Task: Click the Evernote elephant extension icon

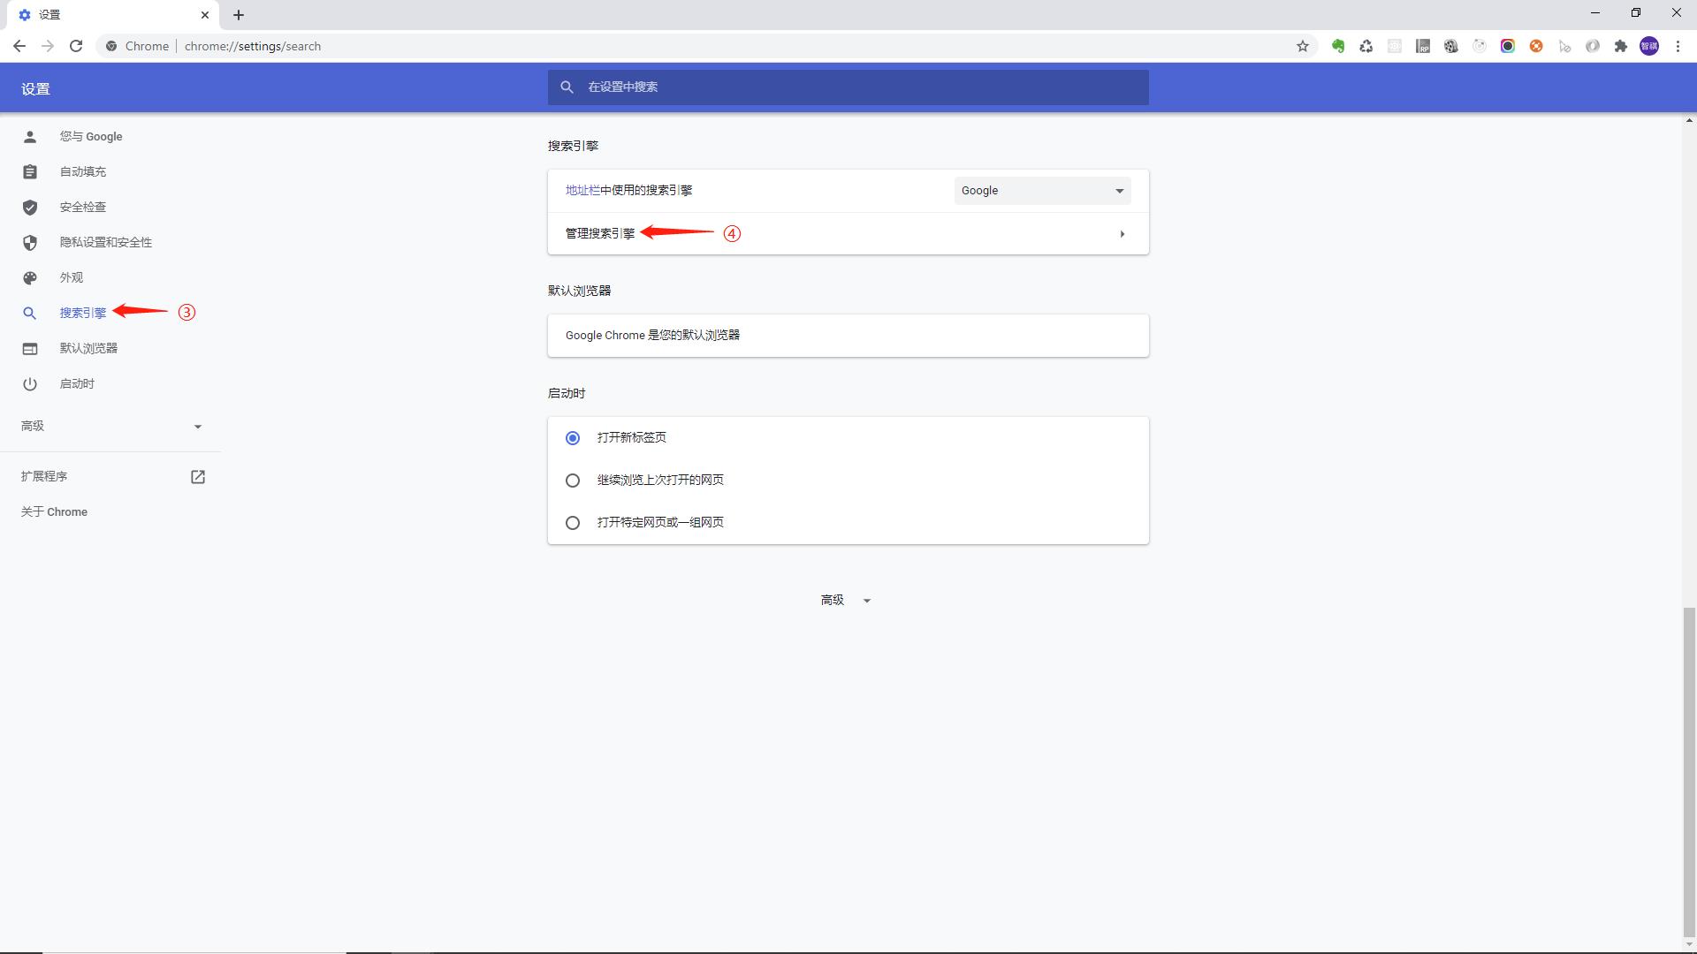Action: pyautogui.click(x=1337, y=46)
